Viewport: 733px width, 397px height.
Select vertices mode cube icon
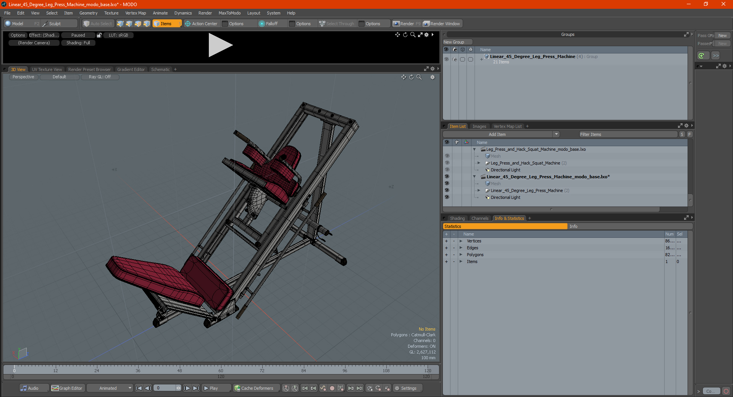pos(120,24)
